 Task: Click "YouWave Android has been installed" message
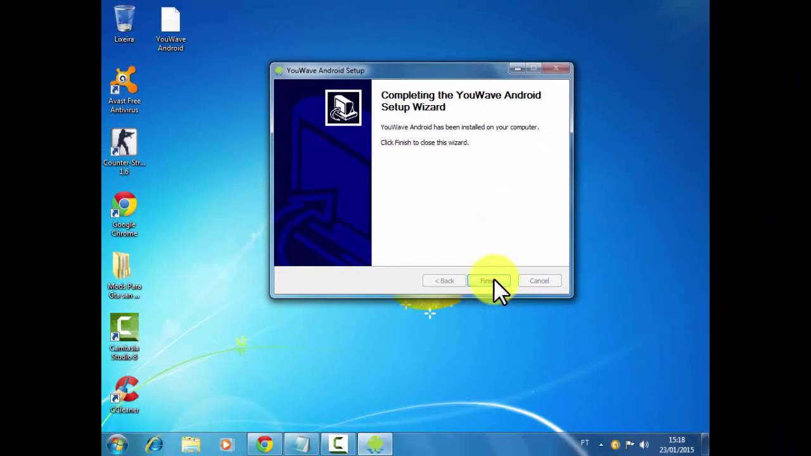pos(459,127)
